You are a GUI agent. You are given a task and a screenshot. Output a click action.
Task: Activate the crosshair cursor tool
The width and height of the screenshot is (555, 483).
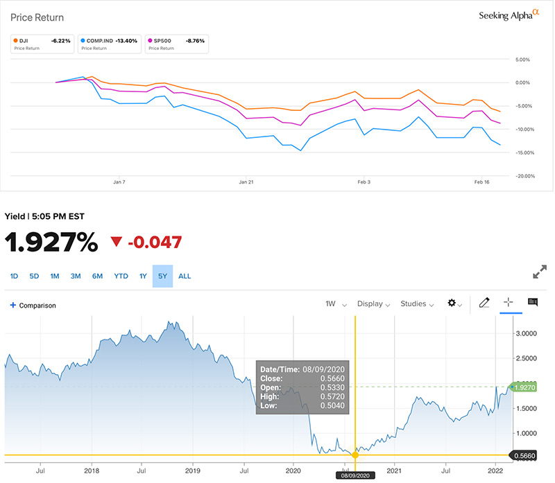pyautogui.click(x=508, y=303)
